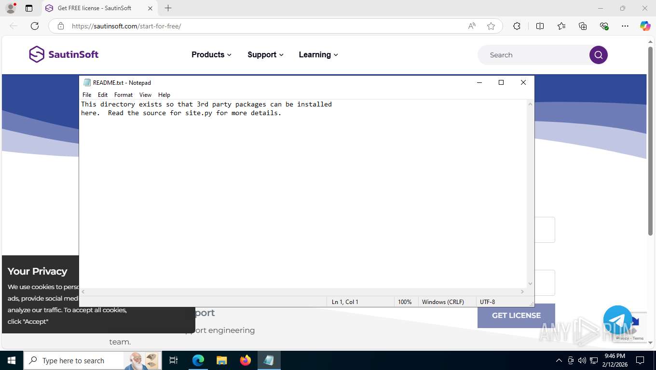Click 'UTF-8' encoding in status bar
The height and width of the screenshot is (370, 656).
point(487,302)
